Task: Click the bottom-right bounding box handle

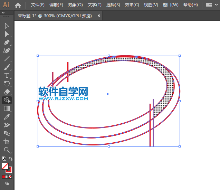Action: click(180, 146)
